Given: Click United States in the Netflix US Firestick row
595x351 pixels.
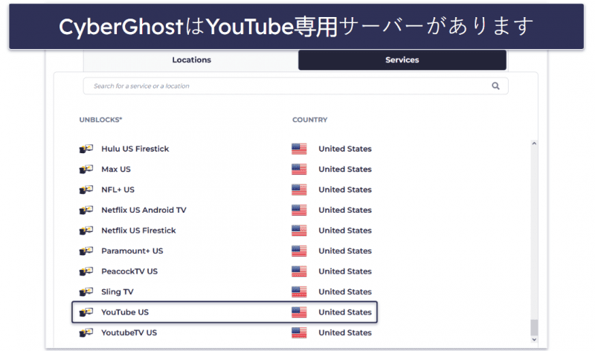Looking at the screenshot, I should click(x=345, y=231).
